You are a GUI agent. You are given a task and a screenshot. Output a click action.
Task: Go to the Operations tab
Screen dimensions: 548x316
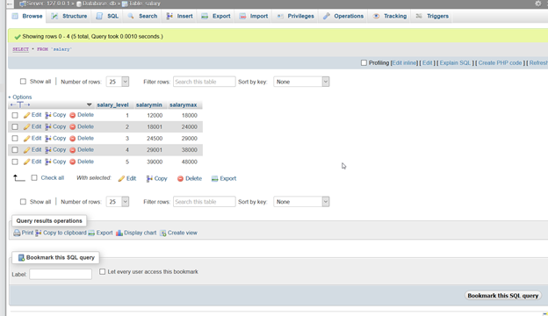tap(343, 16)
